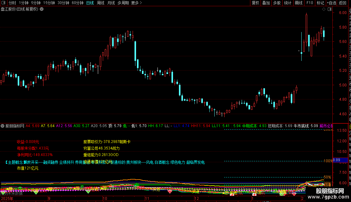Click the month 12 marker on time axis

pos(197,198)
